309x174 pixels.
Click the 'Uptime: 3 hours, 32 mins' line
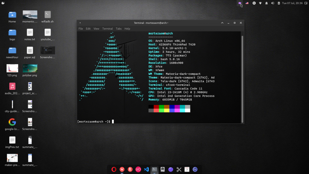point(169,52)
